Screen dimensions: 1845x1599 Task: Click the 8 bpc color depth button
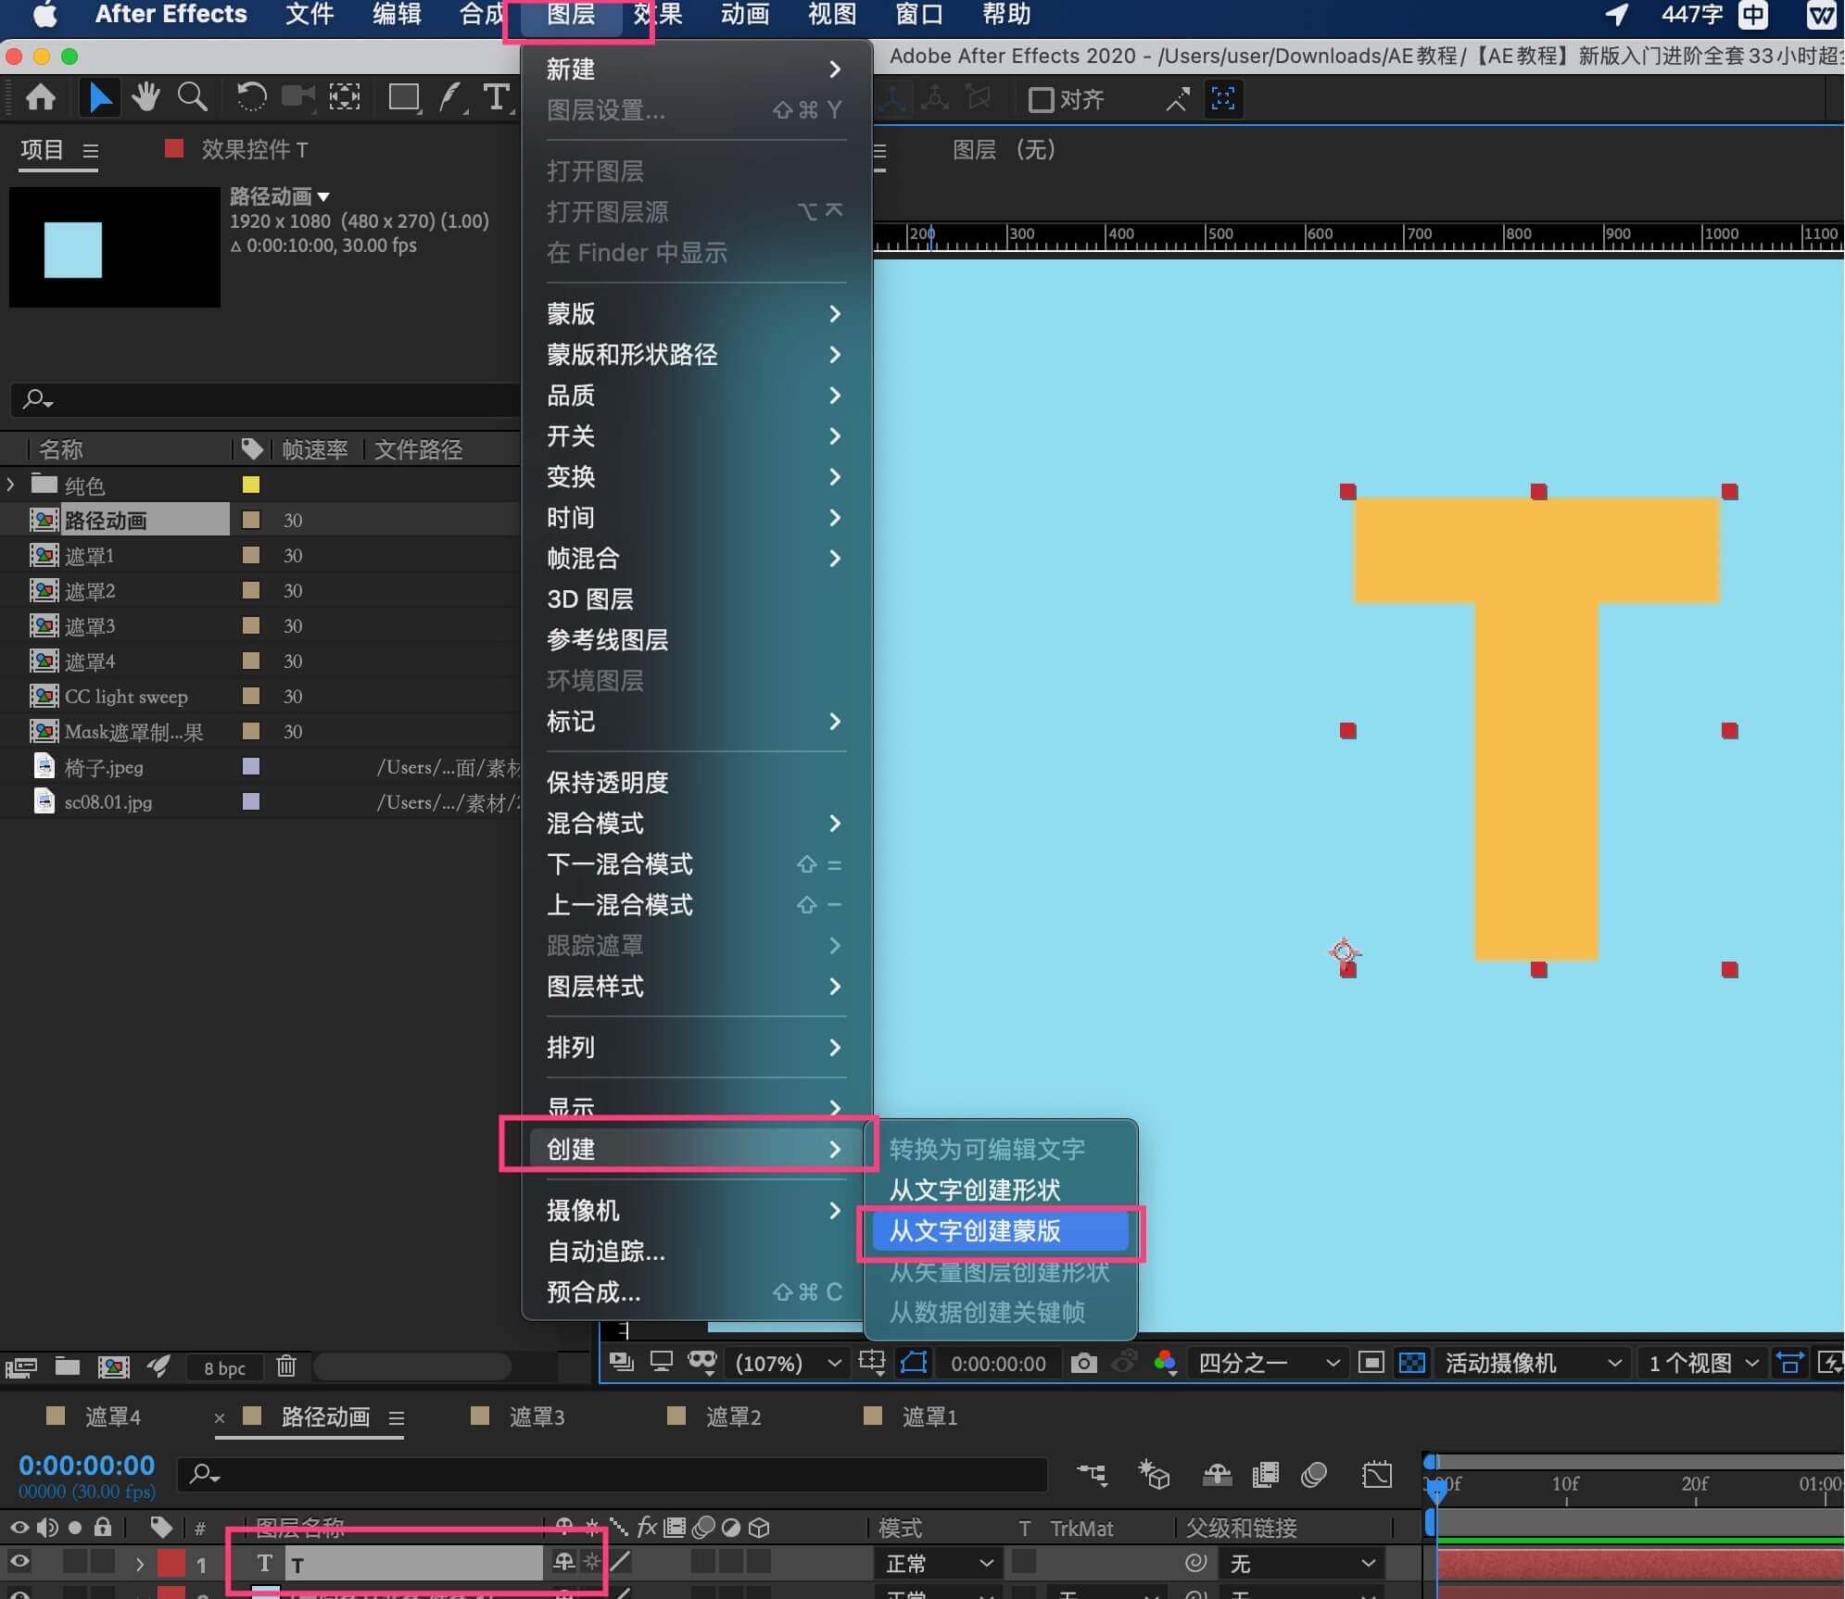(x=224, y=1367)
